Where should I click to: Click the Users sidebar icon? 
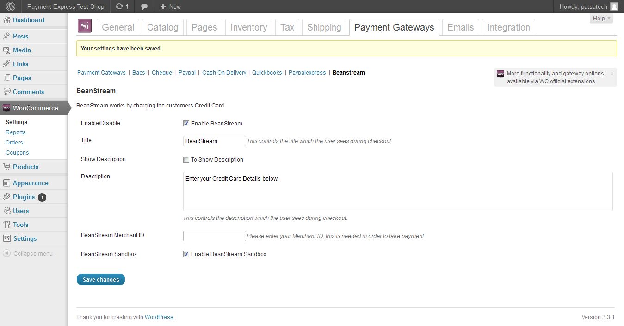click(x=6, y=211)
